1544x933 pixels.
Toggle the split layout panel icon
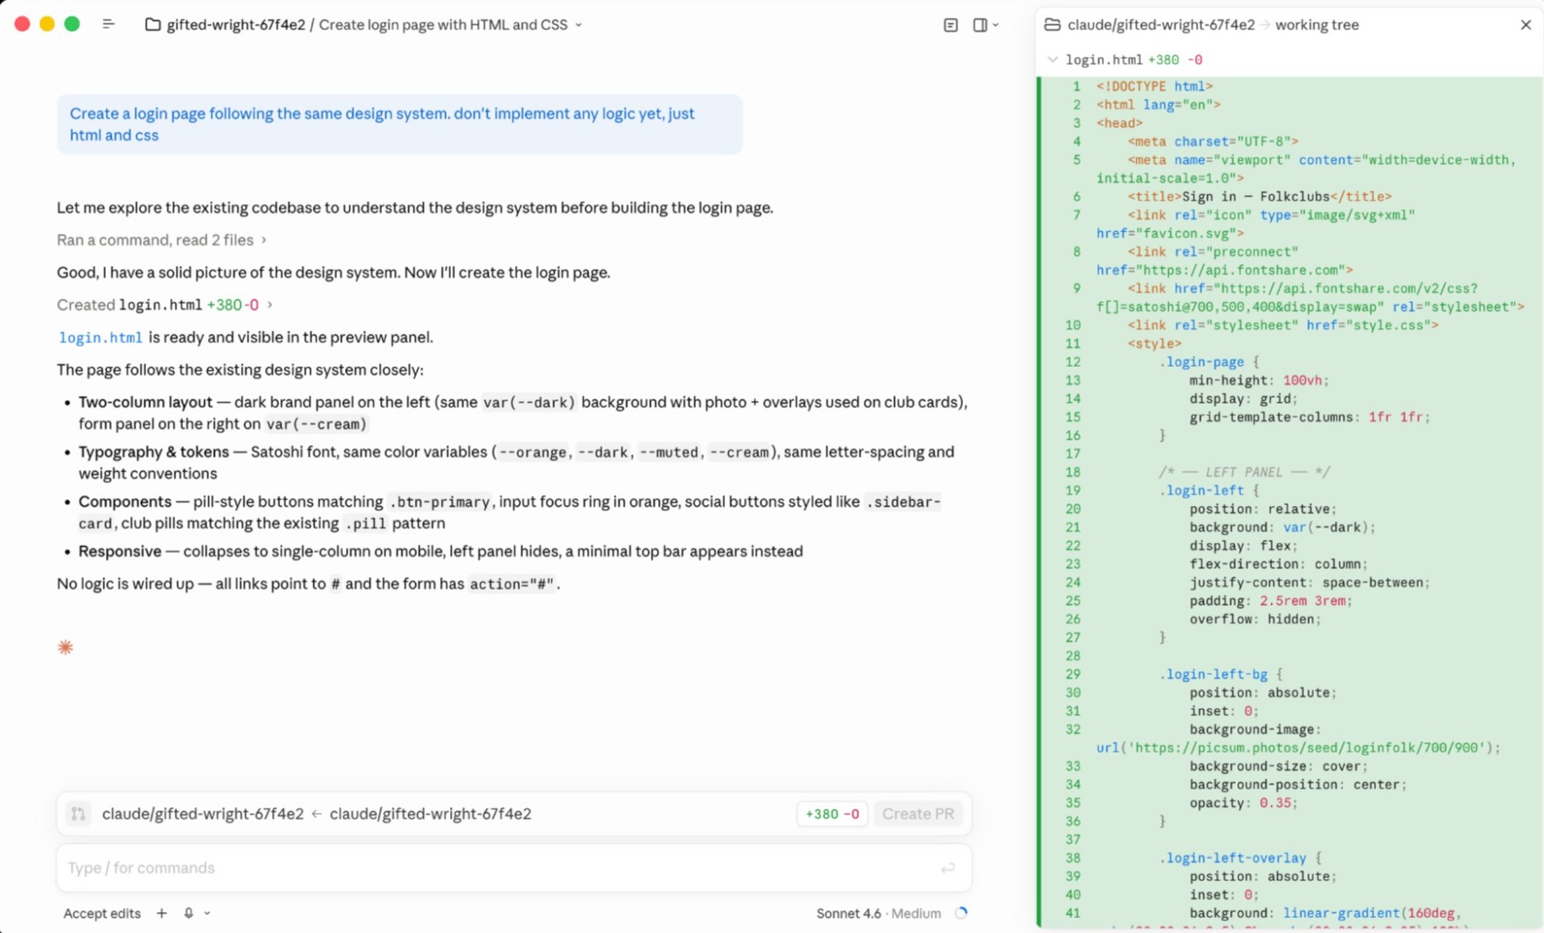[x=980, y=25]
